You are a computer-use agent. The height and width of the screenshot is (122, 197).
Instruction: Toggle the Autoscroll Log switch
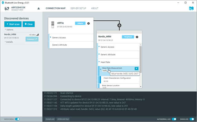pyautogui.click(x=174, y=119)
